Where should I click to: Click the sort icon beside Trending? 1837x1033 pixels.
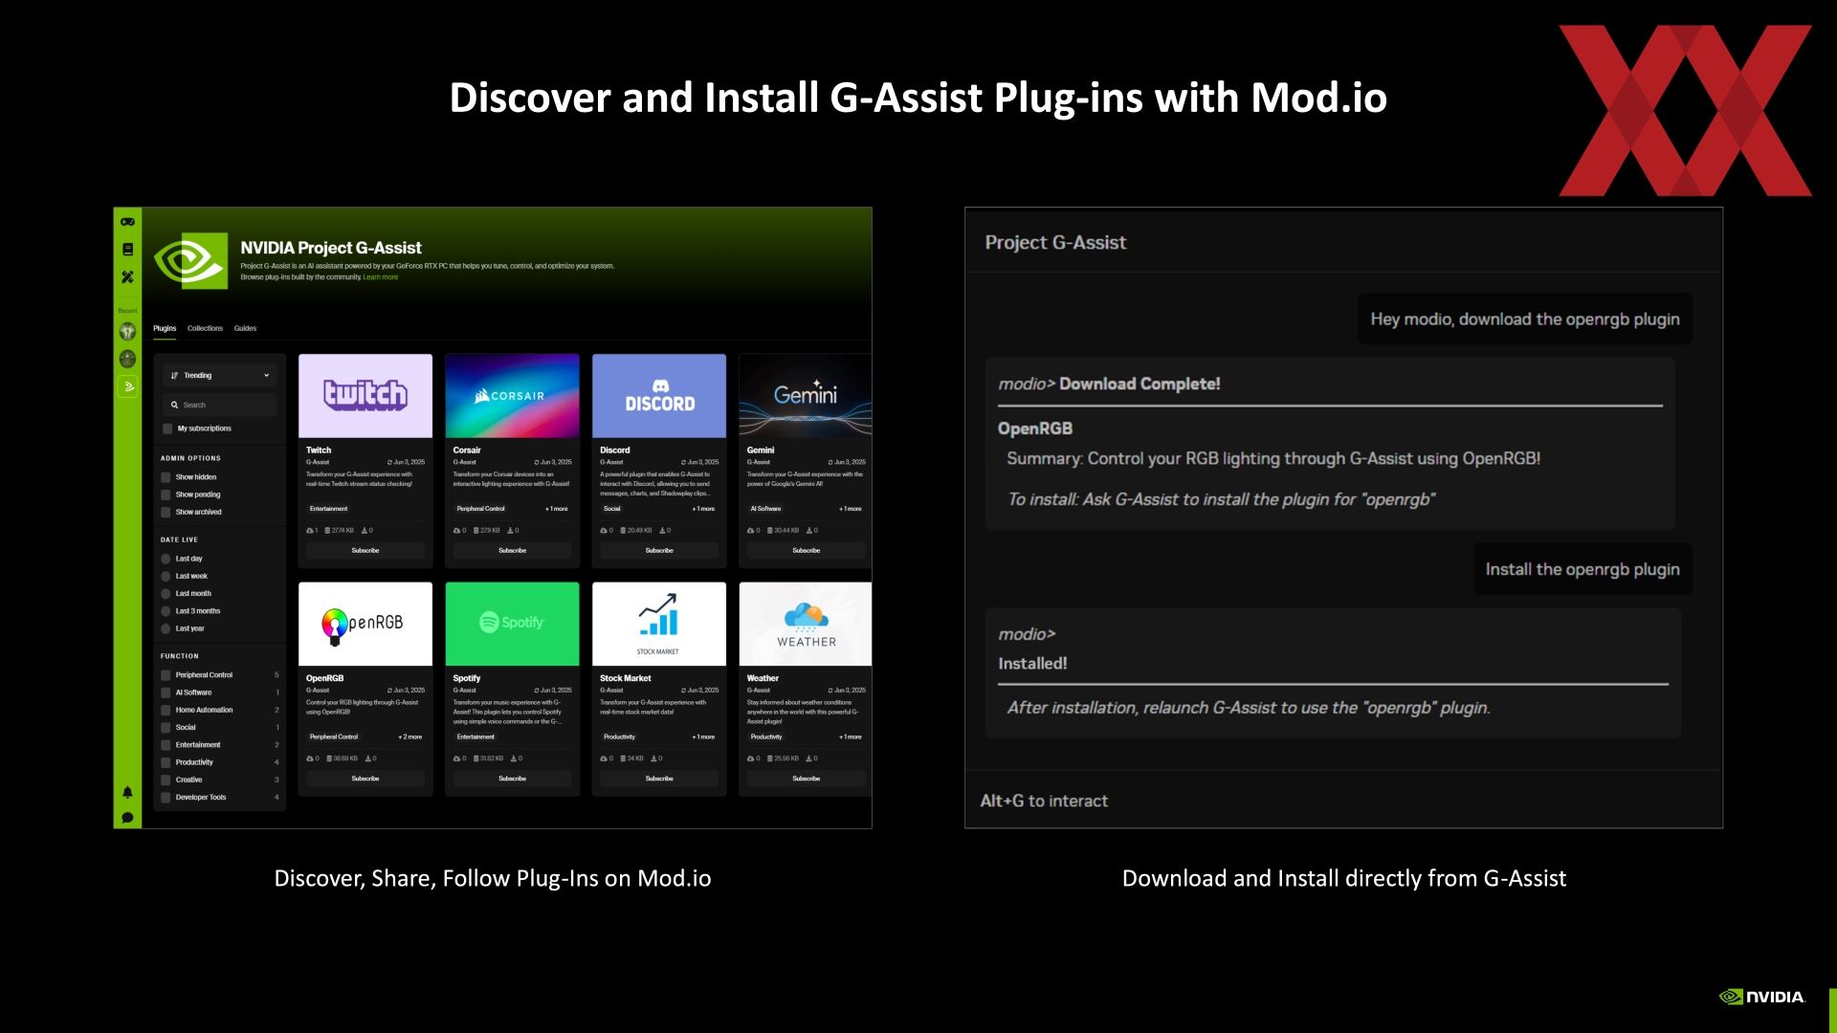coord(175,376)
